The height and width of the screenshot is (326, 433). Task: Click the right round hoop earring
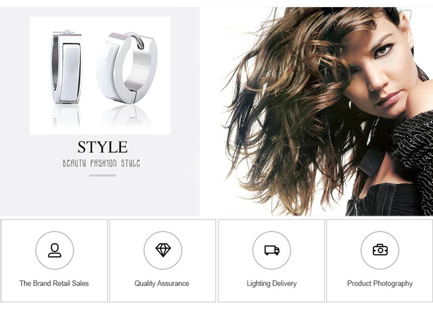(x=127, y=68)
